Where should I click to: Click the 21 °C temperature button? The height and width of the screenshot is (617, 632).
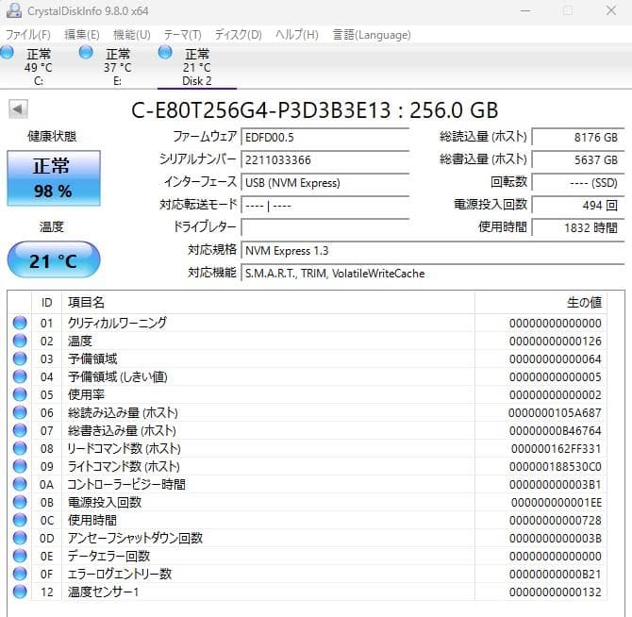click(x=54, y=259)
